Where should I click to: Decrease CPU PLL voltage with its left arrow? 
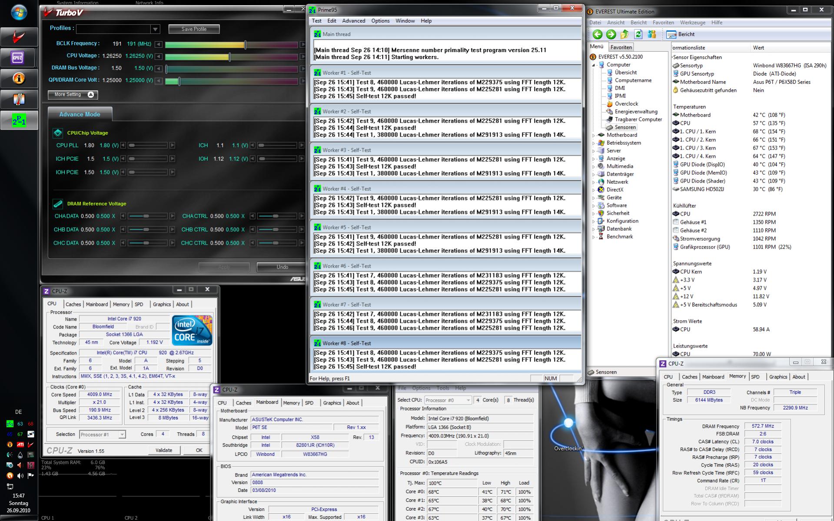coord(123,145)
